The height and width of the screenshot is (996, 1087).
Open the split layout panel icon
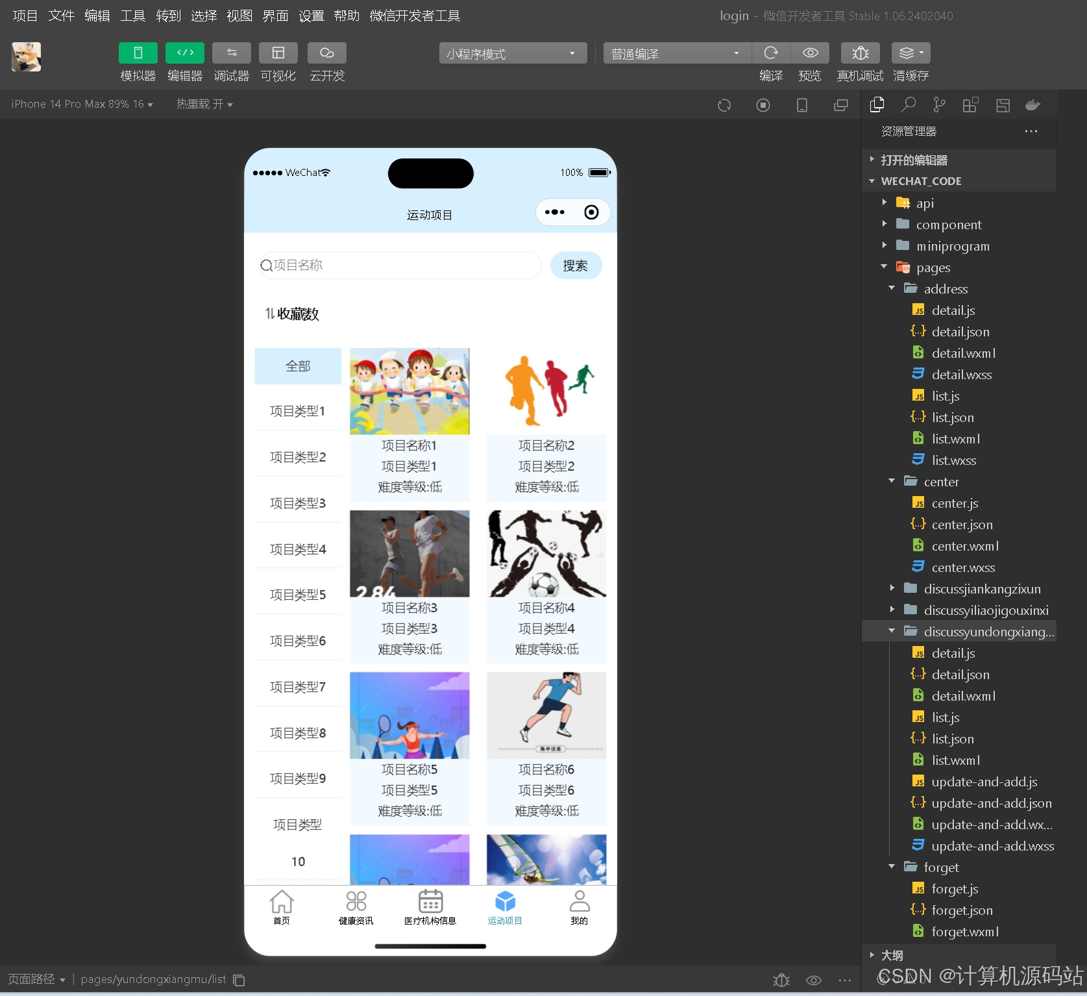[1003, 105]
